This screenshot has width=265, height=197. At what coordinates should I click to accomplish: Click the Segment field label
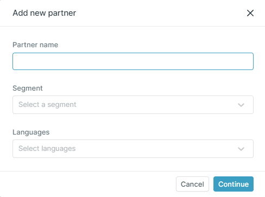click(28, 88)
